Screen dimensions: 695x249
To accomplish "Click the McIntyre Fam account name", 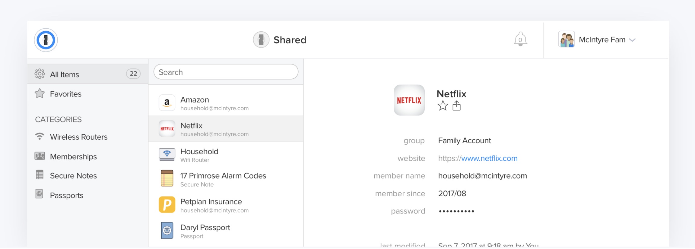I will click(602, 40).
